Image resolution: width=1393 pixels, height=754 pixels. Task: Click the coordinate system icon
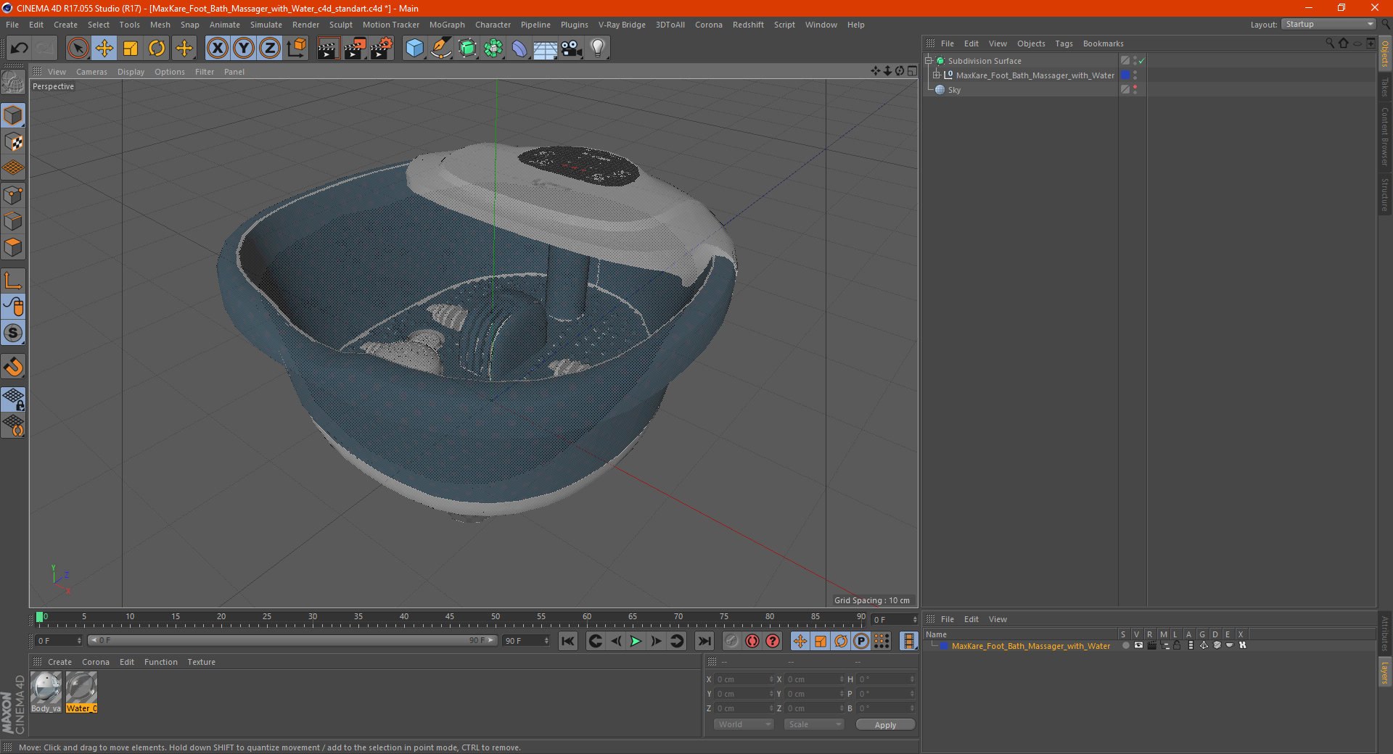297,49
